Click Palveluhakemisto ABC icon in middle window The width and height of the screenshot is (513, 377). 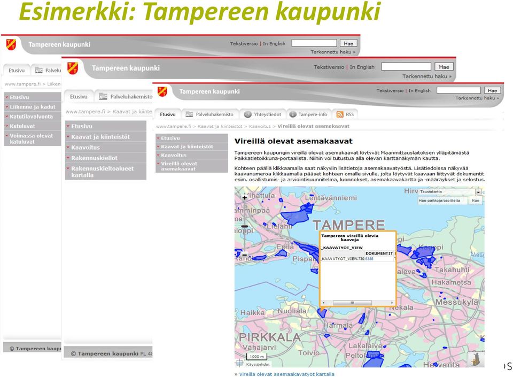tap(103, 96)
